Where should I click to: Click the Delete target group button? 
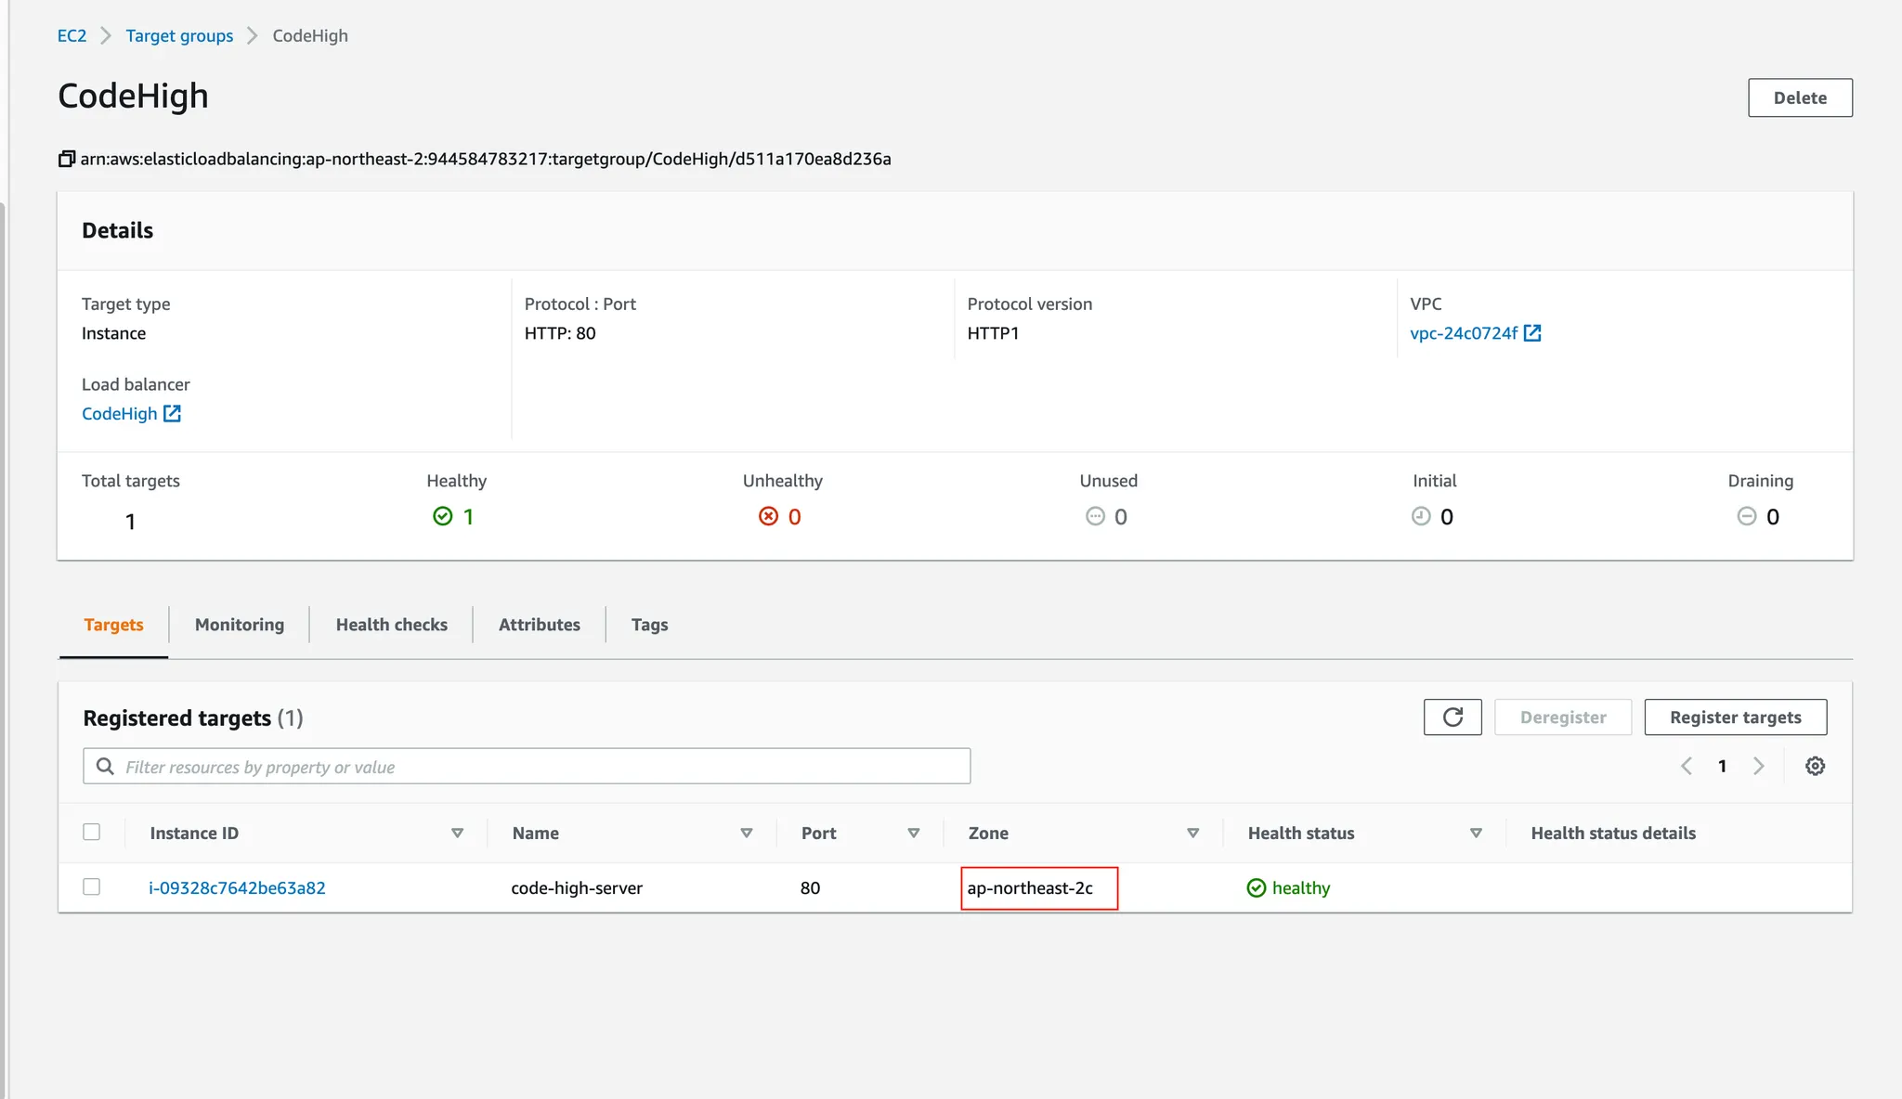coord(1799,97)
